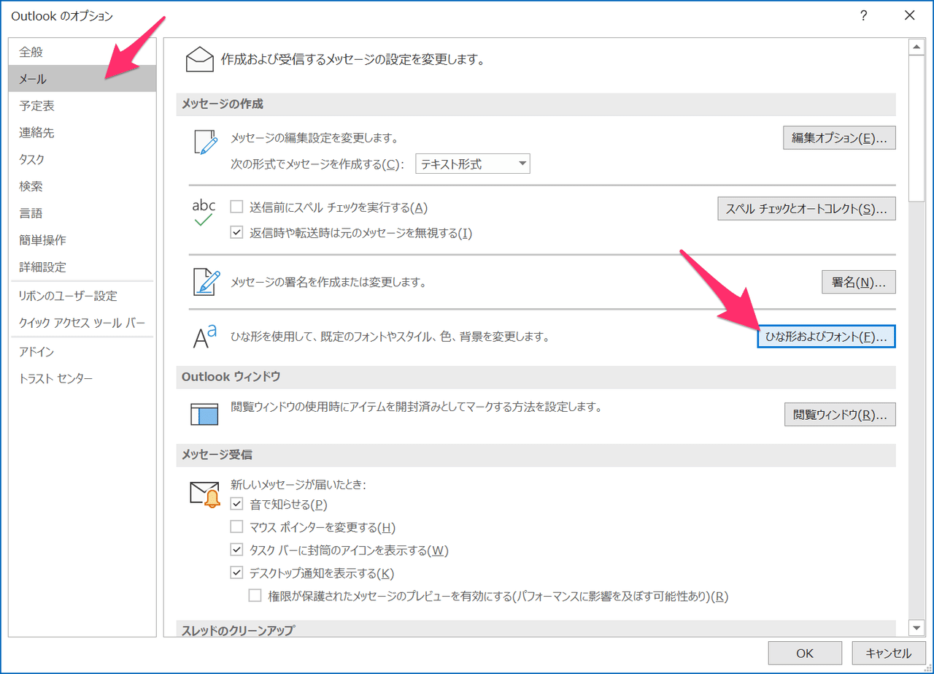Uncheck 返信時や転送時は元のメッセージを無視する
Screen dimensions: 934x674
point(236,233)
